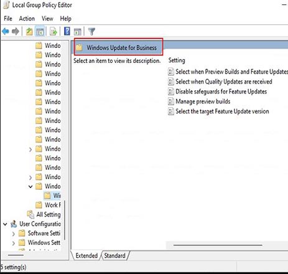The height and width of the screenshot is (274, 288).
Task: Toggle Show/Hide Console Tree toolbar icon
Action: point(40,32)
